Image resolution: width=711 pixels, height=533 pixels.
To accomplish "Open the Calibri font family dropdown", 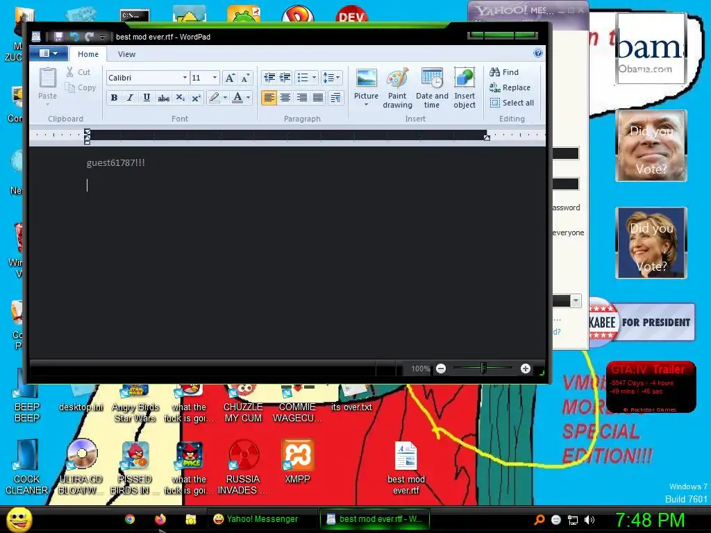I will click(185, 78).
